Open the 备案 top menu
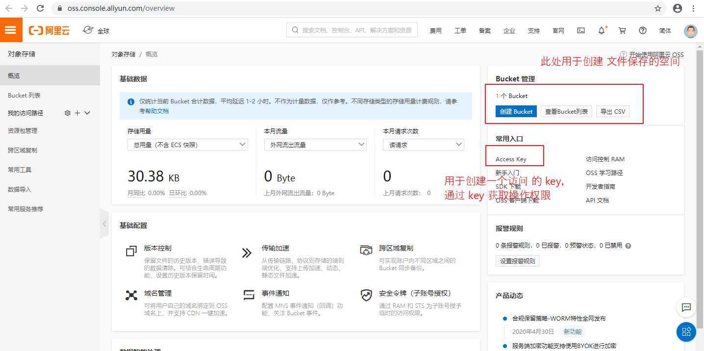 click(484, 30)
